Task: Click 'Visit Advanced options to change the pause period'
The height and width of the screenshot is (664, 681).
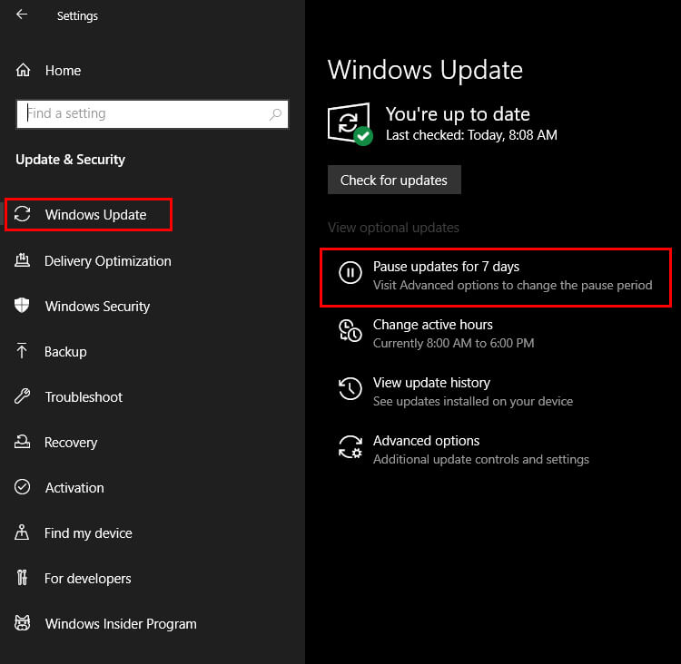Action: point(512,285)
